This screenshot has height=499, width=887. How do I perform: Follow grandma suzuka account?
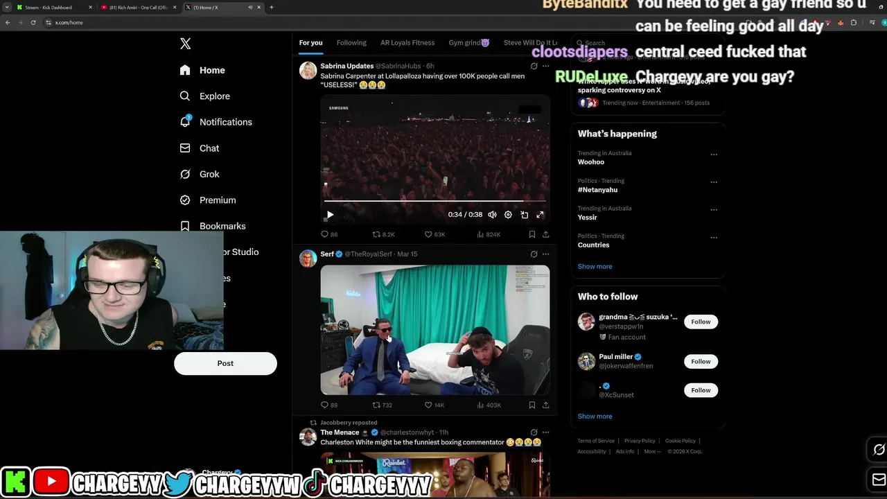coord(701,322)
